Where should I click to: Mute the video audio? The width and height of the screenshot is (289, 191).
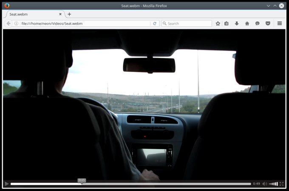coord(264,184)
